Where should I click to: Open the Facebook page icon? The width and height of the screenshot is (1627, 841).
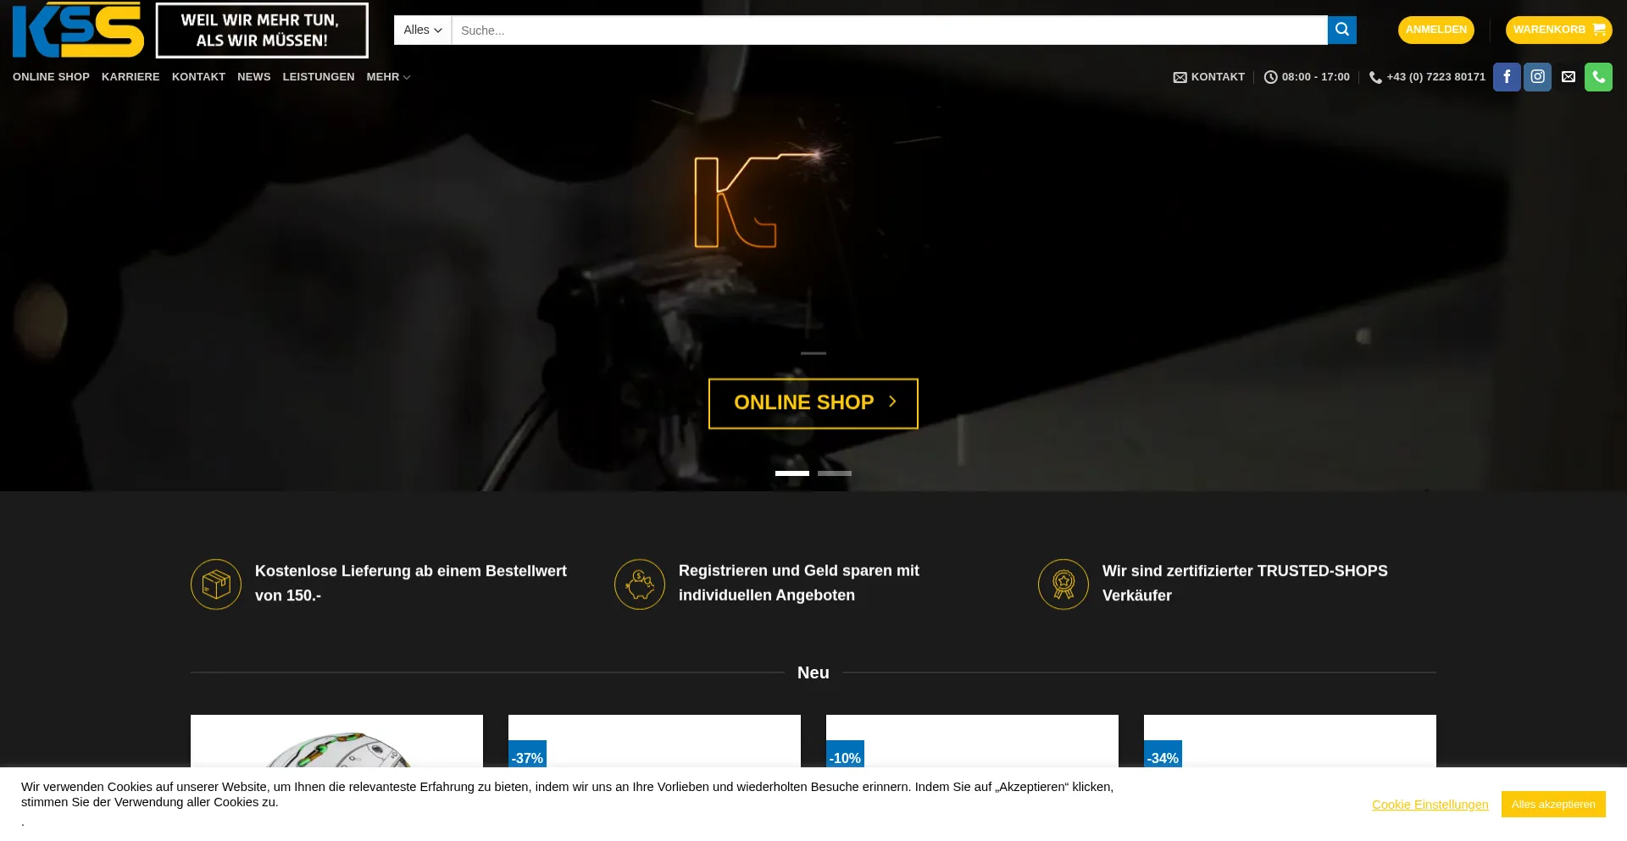[x=1507, y=77]
